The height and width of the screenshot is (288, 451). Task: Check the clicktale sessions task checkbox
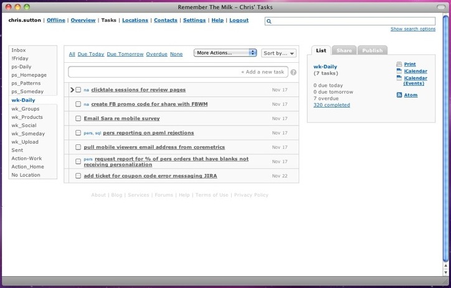pos(78,90)
